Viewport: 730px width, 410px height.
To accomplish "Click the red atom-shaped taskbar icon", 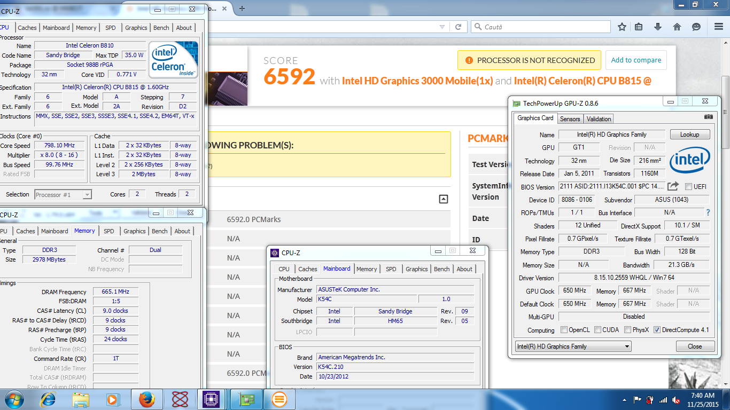I will pyautogui.click(x=180, y=399).
